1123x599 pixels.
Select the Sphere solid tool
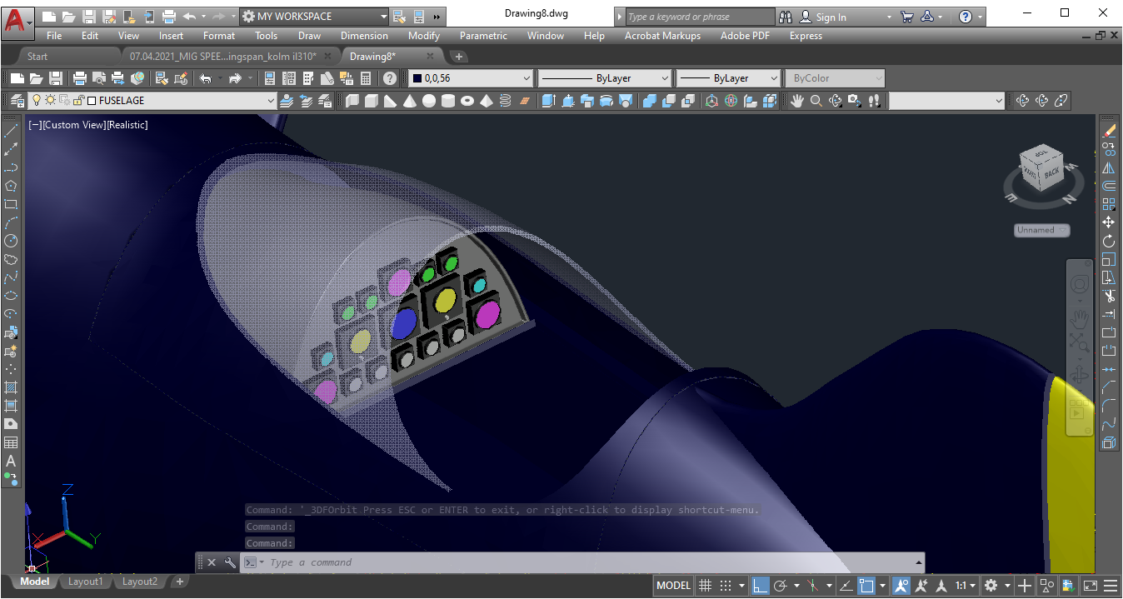pos(429,101)
